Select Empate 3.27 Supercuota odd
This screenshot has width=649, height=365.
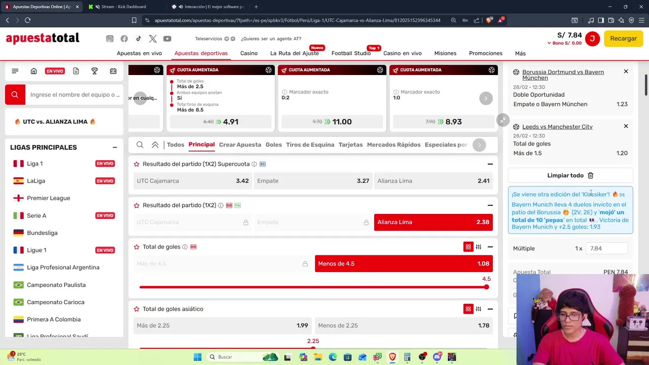[x=313, y=181]
